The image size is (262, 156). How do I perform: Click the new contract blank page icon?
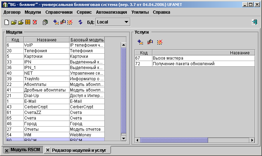(7, 22)
